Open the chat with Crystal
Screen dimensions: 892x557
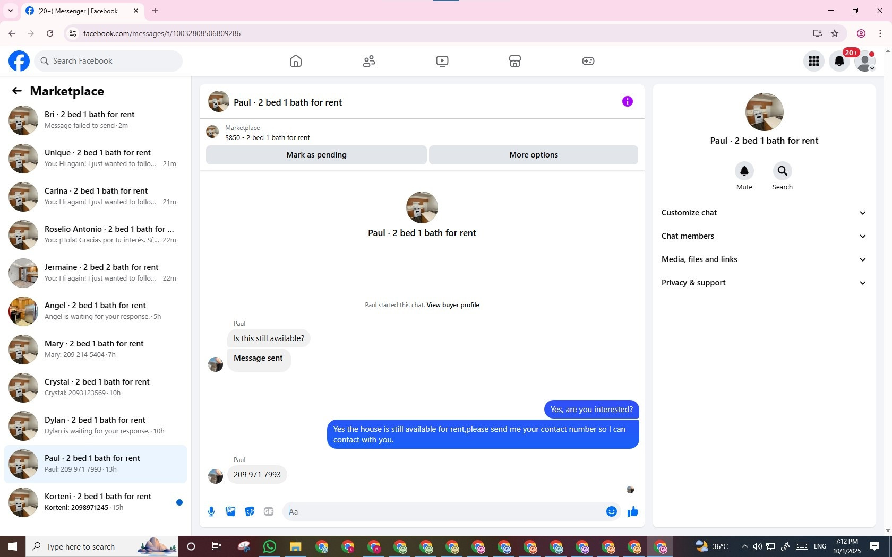[x=96, y=387]
